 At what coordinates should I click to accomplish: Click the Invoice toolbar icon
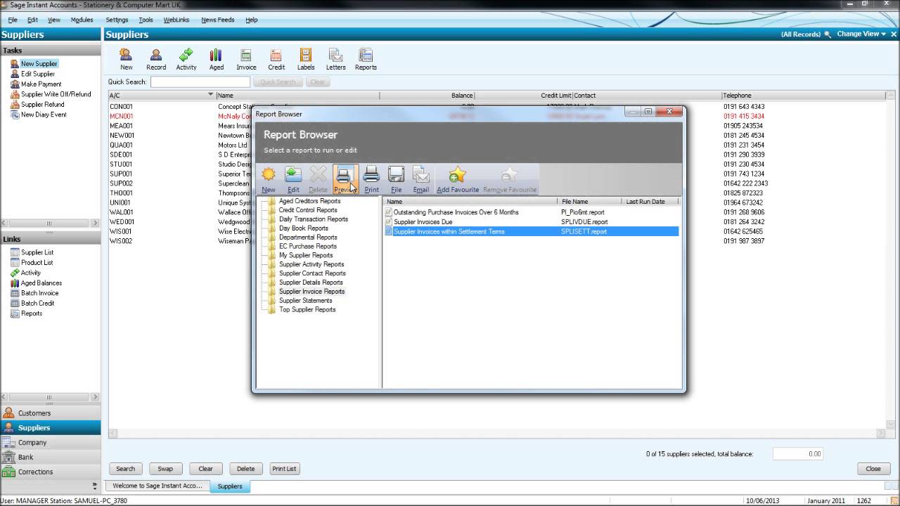pyautogui.click(x=246, y=59)
